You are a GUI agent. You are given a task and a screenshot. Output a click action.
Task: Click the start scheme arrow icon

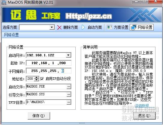(x=83, y=27)
